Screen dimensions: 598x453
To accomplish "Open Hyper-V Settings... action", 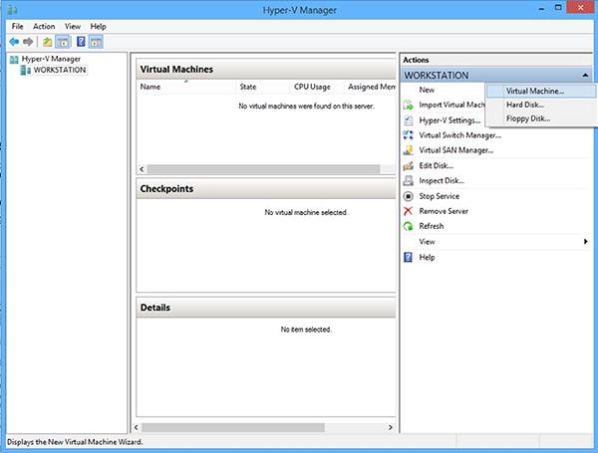I will [x=449, y=120].
